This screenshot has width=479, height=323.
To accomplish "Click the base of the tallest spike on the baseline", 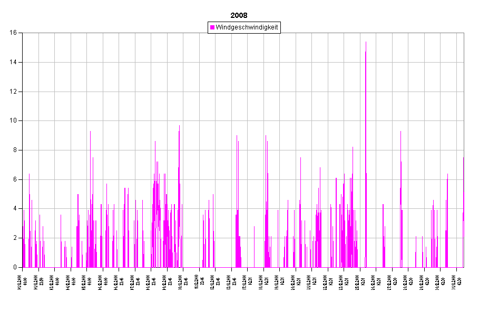I will (366, 267).
